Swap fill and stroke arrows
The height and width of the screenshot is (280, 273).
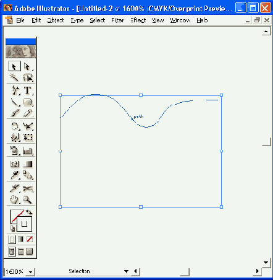29,212
